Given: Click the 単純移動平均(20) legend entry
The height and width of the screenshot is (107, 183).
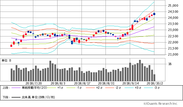Looking at the screenshot, I should click(x=34, y=88).
